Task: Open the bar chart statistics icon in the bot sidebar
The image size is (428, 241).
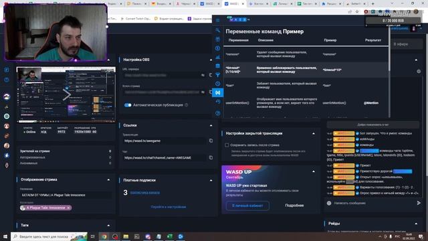Action: click(217, 57)
